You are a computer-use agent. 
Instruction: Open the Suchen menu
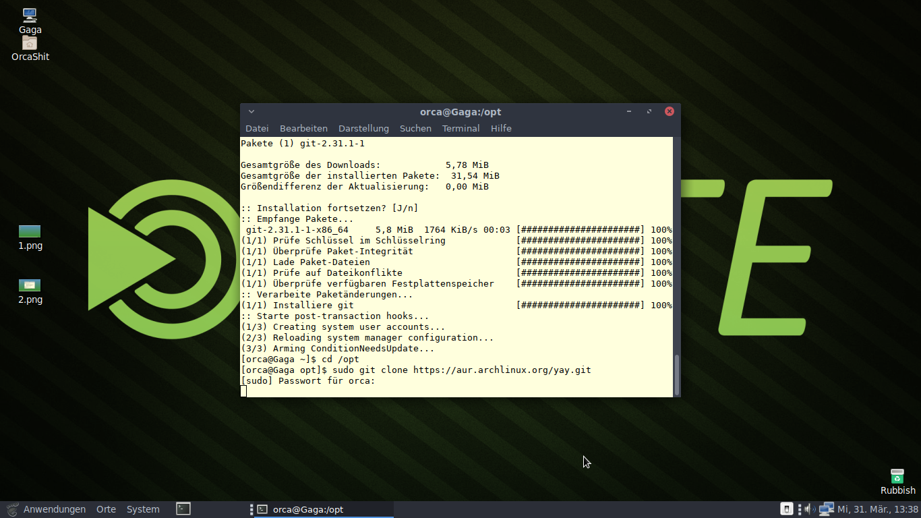[x=415, y=128]
